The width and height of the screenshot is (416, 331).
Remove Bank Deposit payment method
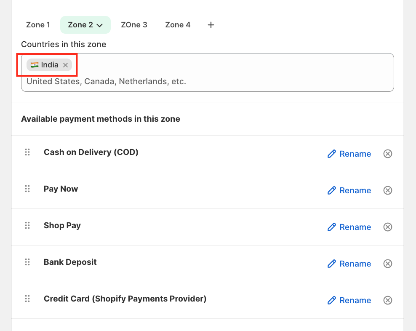[387, 264]
